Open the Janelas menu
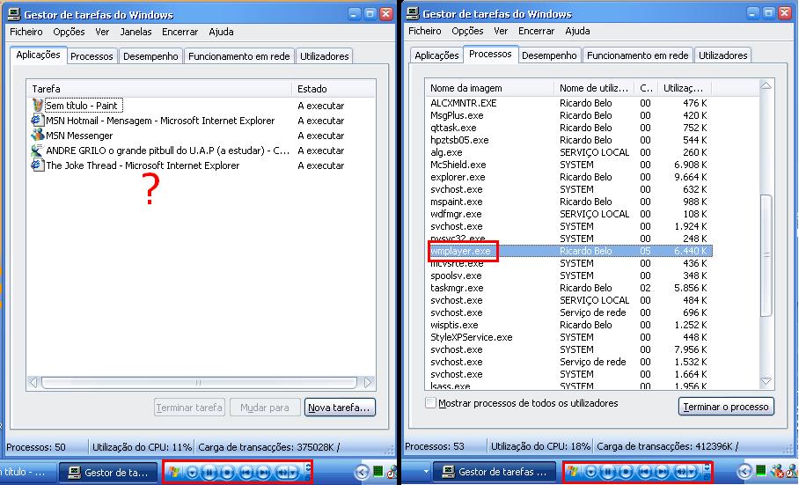The image size is (799, 485). pos(136,32)
